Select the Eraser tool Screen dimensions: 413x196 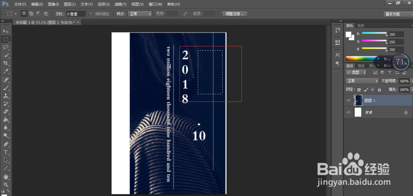pos(6,112)
